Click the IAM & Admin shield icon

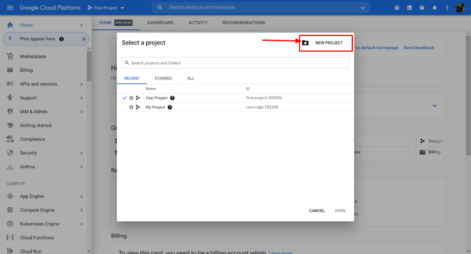pyautogui.click(x=10, y=111)
